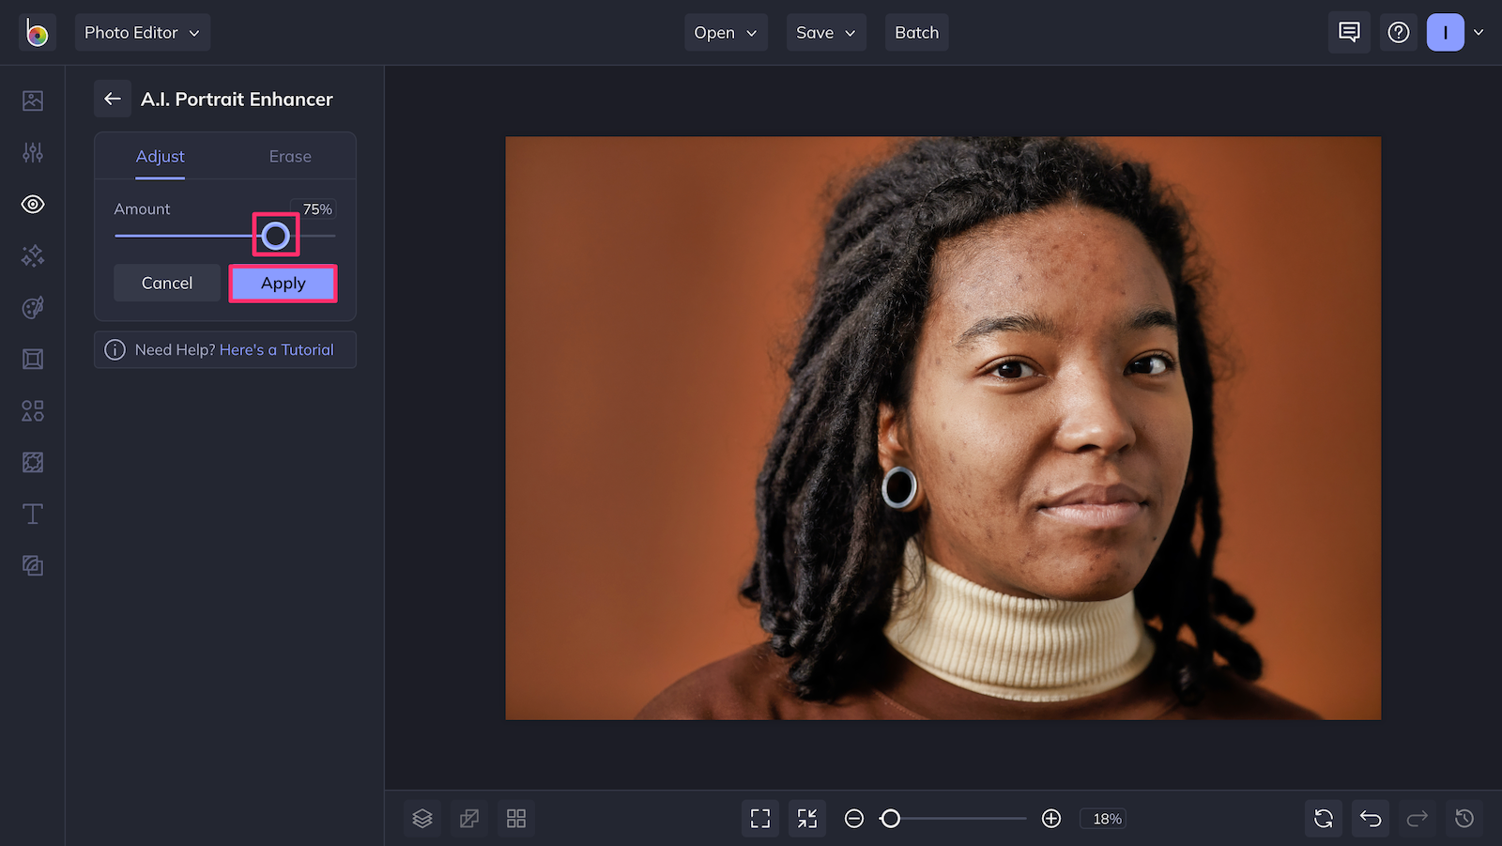Open the Layers icon in bottom toolbar
The width and height of the screenshot is (1502, 846).
(x=421, y=818)
